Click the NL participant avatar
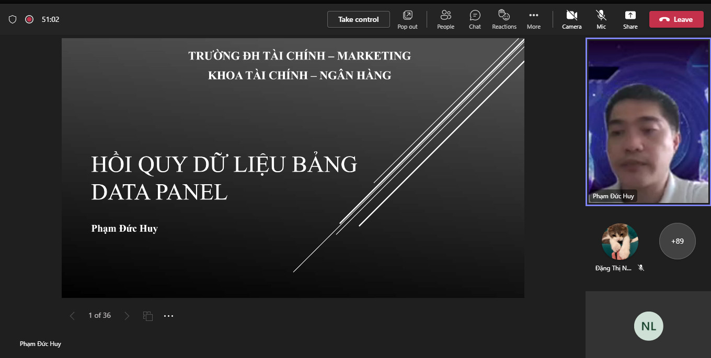The height and width of the screenshot is (358, 711). 648,326
